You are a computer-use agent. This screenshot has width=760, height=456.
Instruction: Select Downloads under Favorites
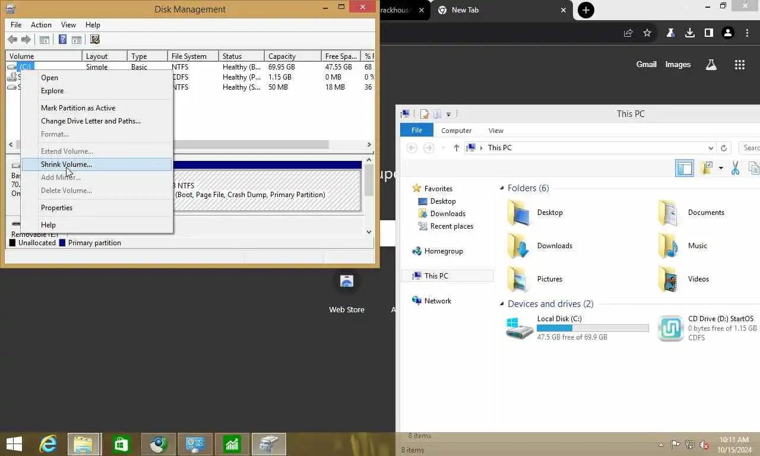click(x=448, y=214)
